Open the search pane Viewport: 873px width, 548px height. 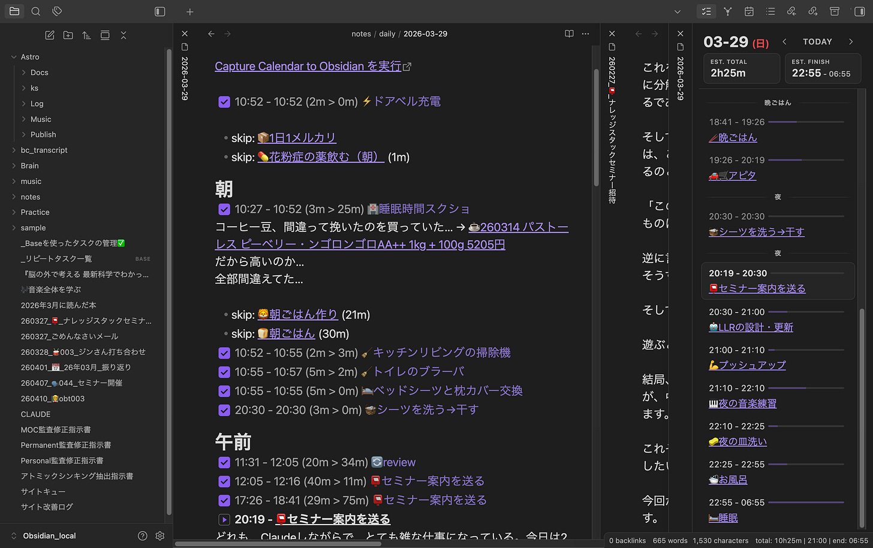coord(35,11)
